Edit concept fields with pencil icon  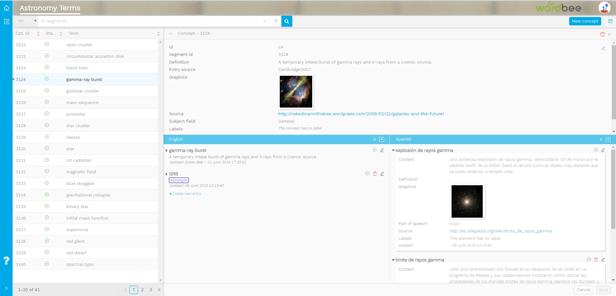pos(603,48)
